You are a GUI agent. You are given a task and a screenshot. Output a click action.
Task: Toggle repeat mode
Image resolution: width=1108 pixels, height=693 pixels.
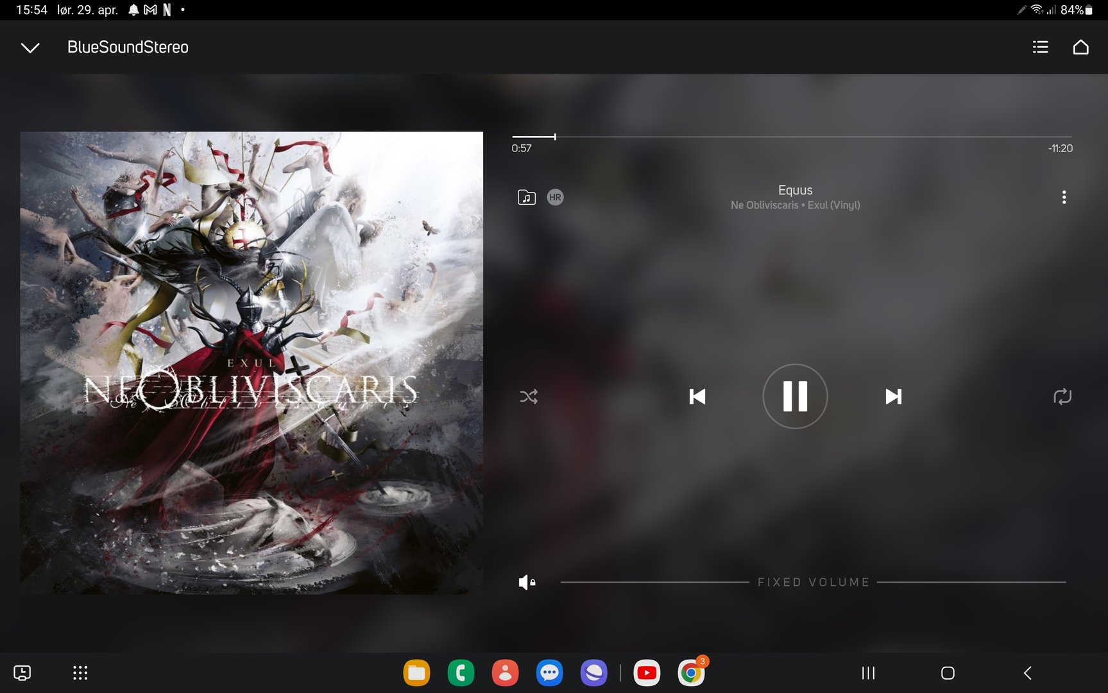1062,397
